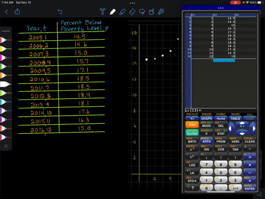Tap the CLEAR key
Viewport: 265px width, 199px height.
point(250,142)
